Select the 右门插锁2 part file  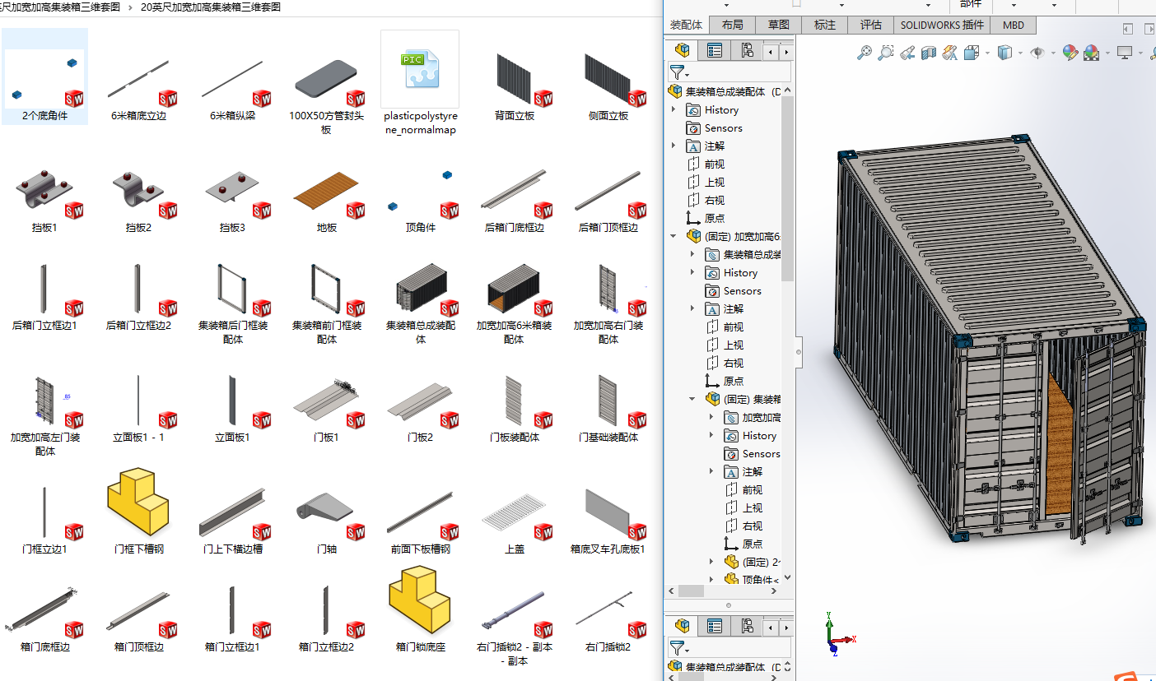click(608, 618)
